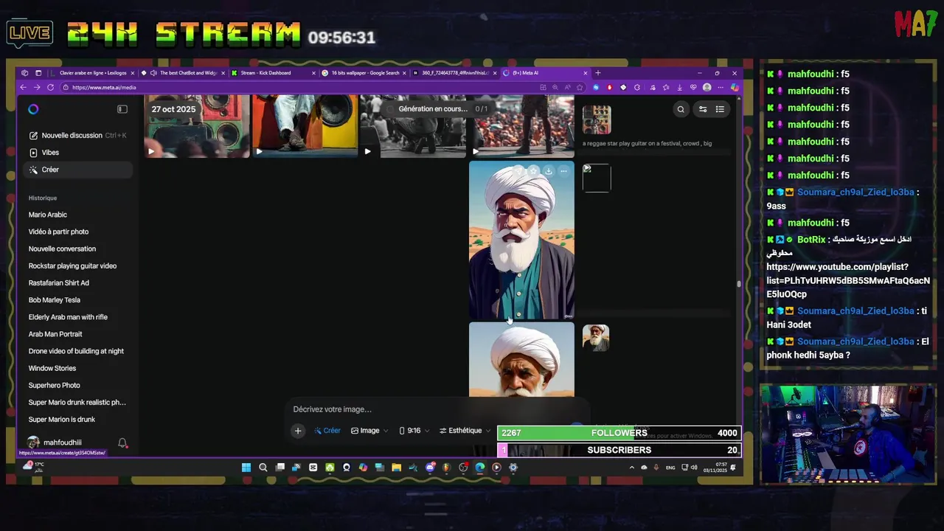The height and width of the screenshot is (531, 944).
Task: Switch to the 360_F_724643778 tab
Action: click(454, 73)
